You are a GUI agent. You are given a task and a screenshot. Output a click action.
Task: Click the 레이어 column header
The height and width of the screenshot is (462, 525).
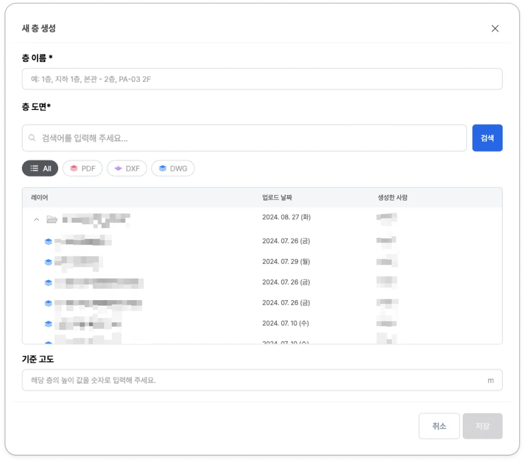(40, 198)
